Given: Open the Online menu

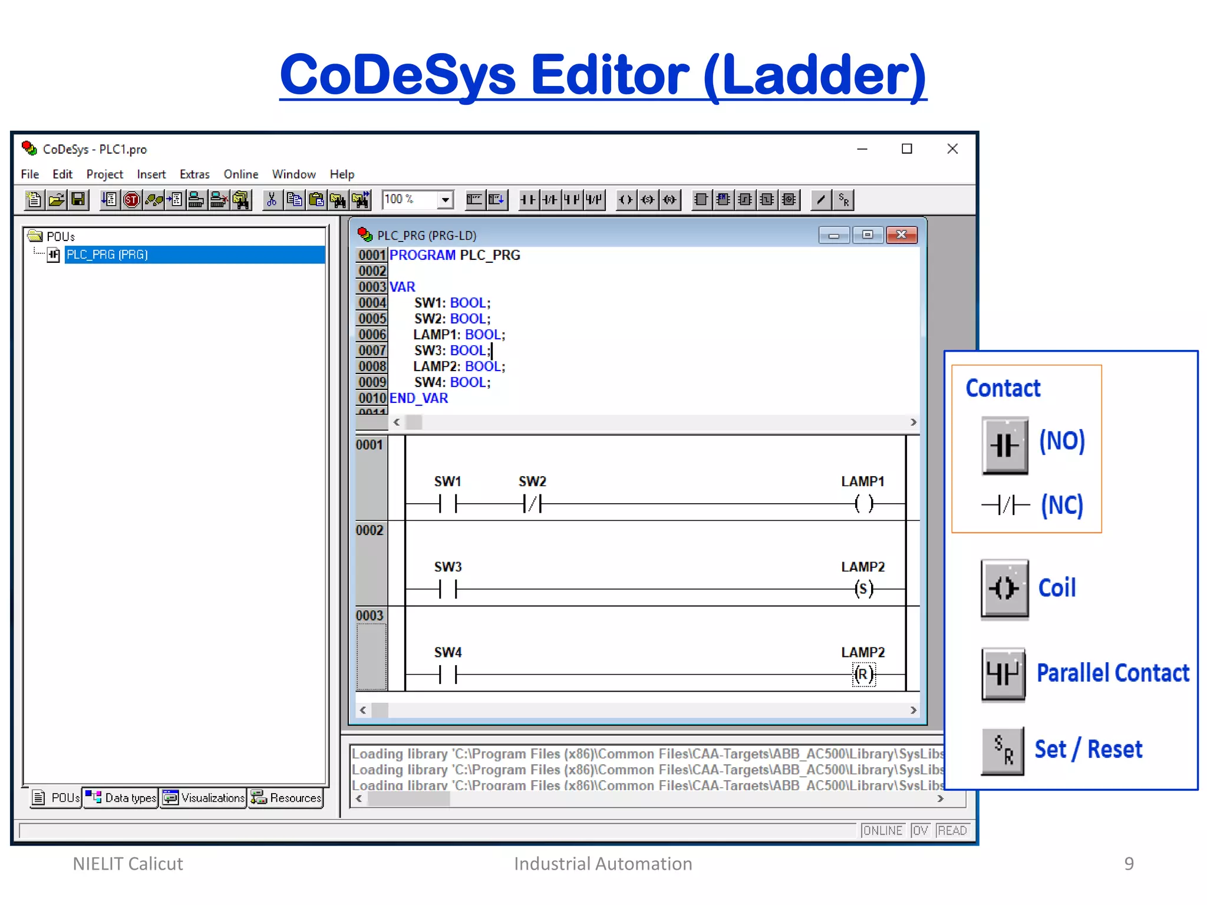Looking at the screenshot, I should pyautogui.click(x=241, y=174).
